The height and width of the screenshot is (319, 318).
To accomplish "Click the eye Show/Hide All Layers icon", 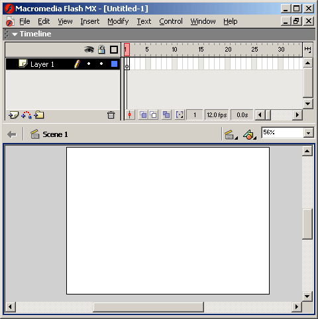I will [89, 50].
